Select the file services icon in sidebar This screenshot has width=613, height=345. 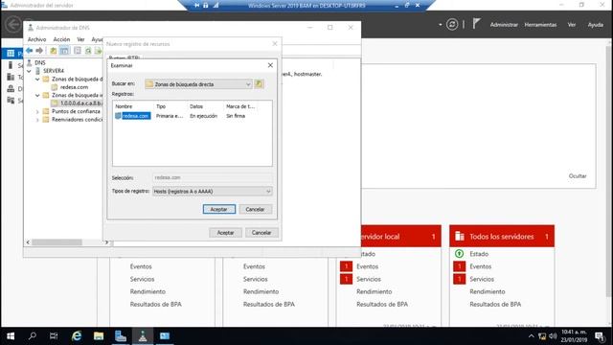coord(11,101)
